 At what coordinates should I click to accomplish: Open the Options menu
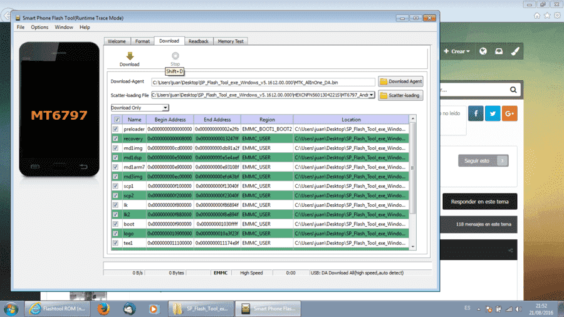tap(39, 28)
